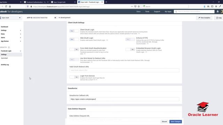The height and width of the screenshot is (125, 223).
Task: Click the eyedropper extension icon
Action: (220, 7)
